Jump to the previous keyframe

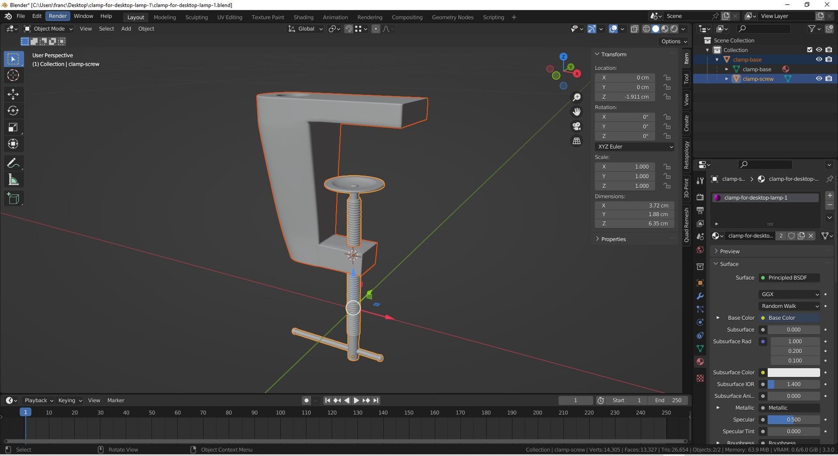pyautogui.click(x=337, y=401)
